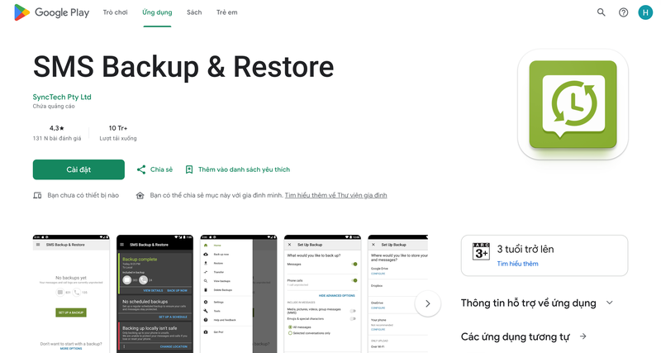The image size is (661, 353).
Task: Open the 'No backups yet' screenshot
Action: (71, 294)
